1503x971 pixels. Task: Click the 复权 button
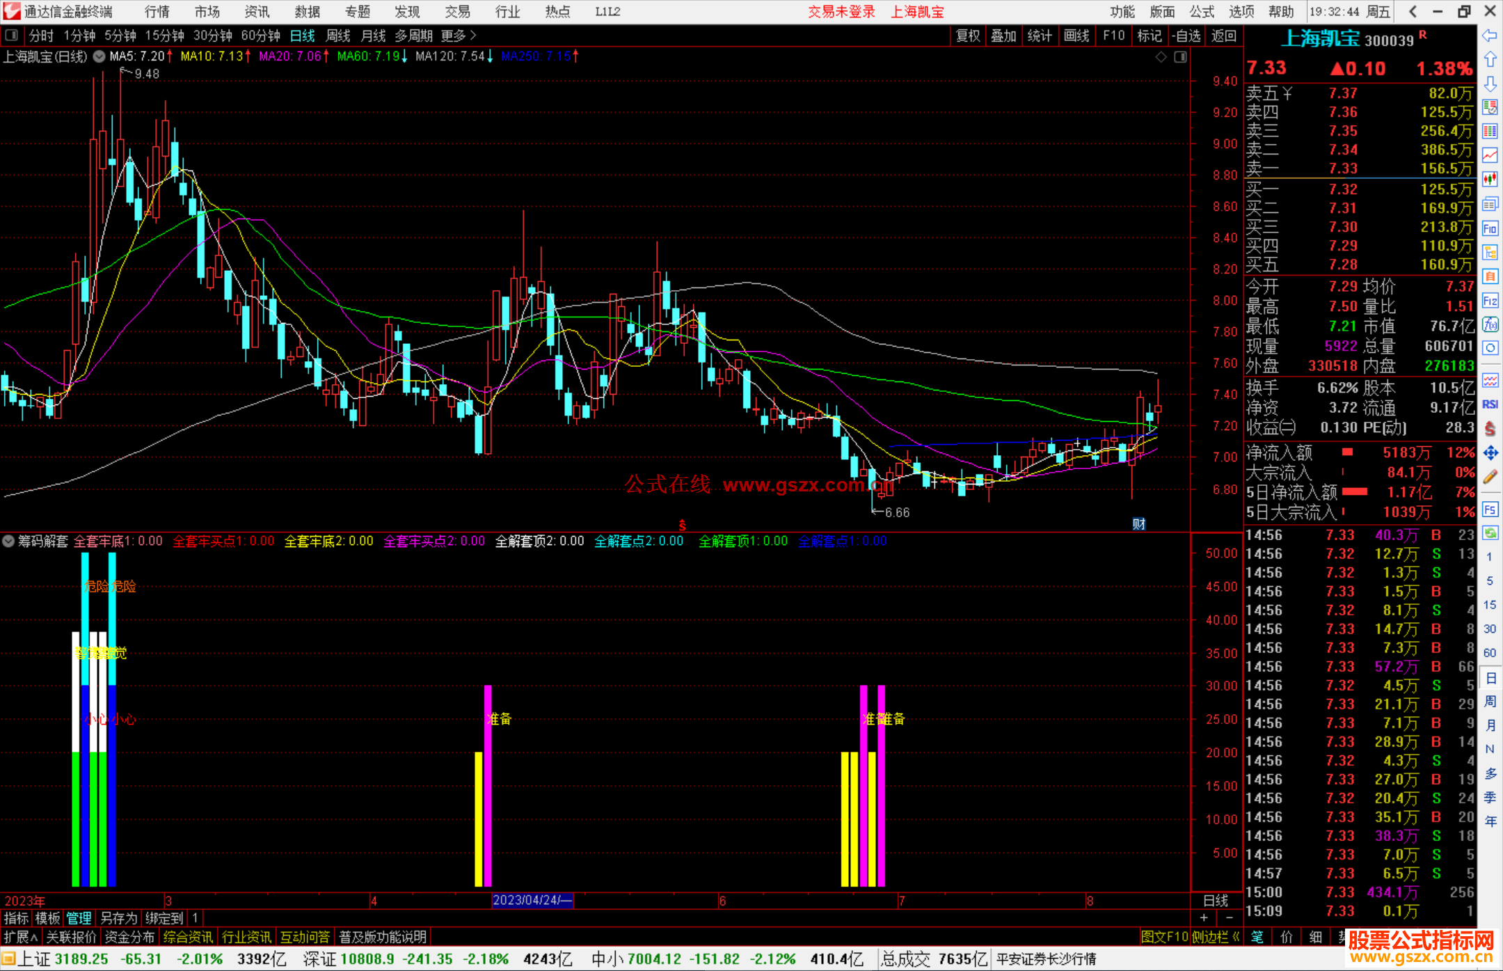pos(968,35)
